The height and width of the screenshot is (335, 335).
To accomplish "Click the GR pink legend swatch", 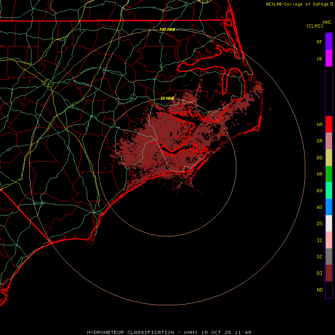I will pos(329,141).
